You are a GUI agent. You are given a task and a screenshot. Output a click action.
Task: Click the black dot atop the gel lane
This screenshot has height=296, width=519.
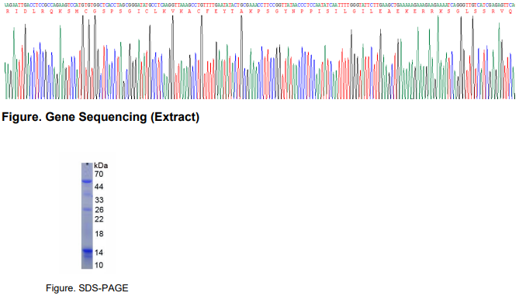87,163
